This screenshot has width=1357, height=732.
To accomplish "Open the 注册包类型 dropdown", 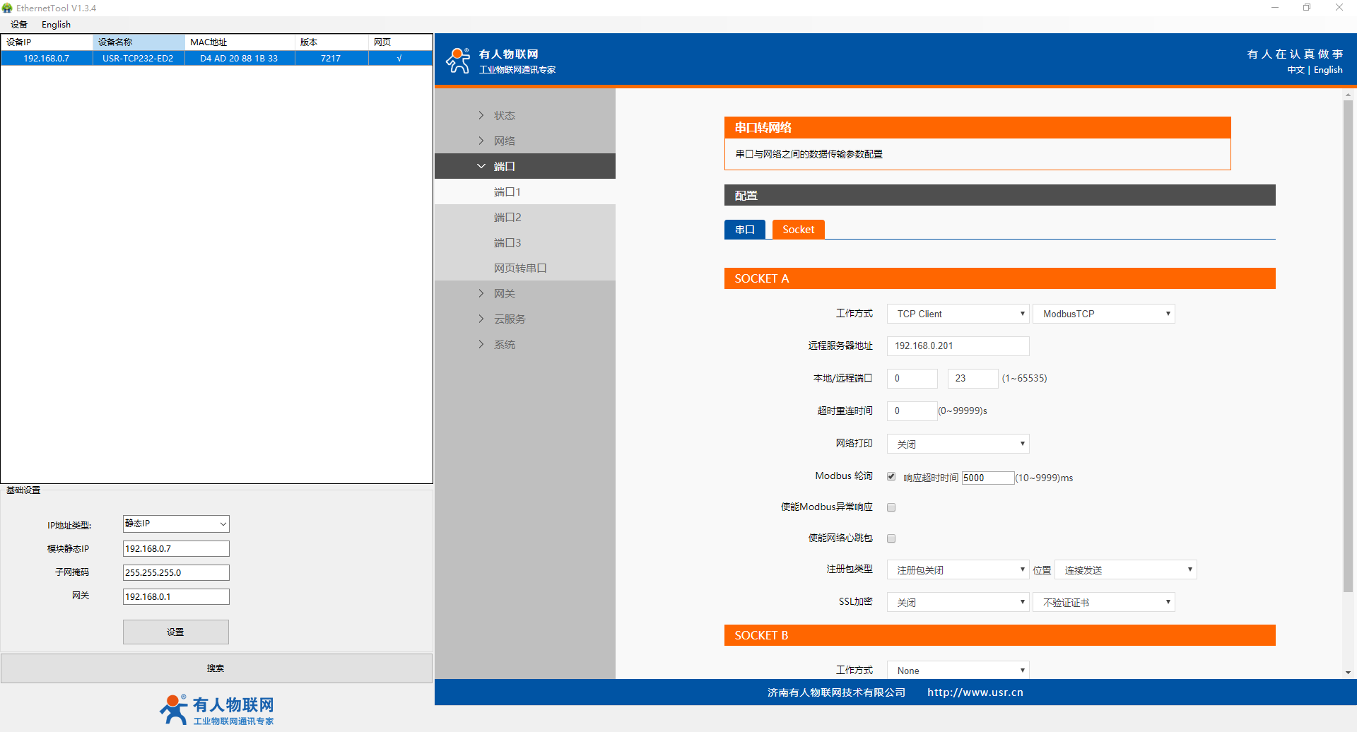I will (x=958, y=570).
